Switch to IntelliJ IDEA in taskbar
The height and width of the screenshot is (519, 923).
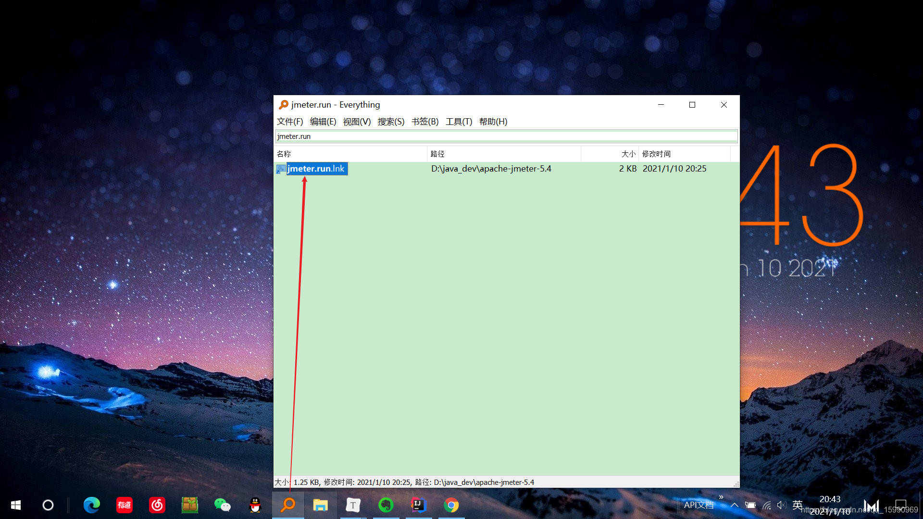(418, 505)
